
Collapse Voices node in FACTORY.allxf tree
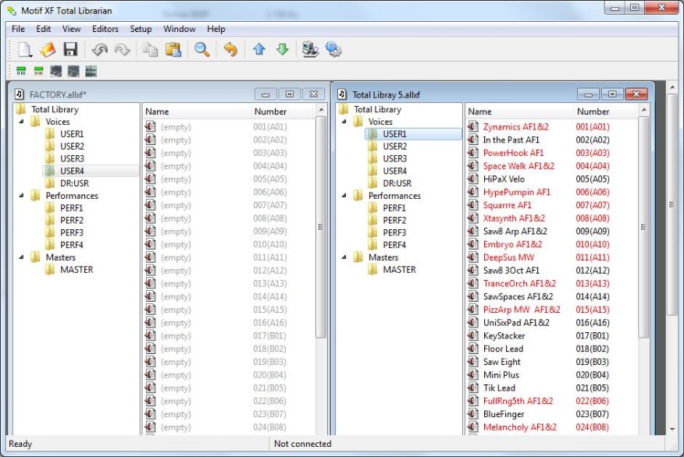pos(21,122)
